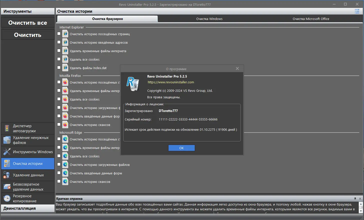Select Очистка истории in the sidebar
Viewport: 364px width, 220px height.
[x=28, y=164]
